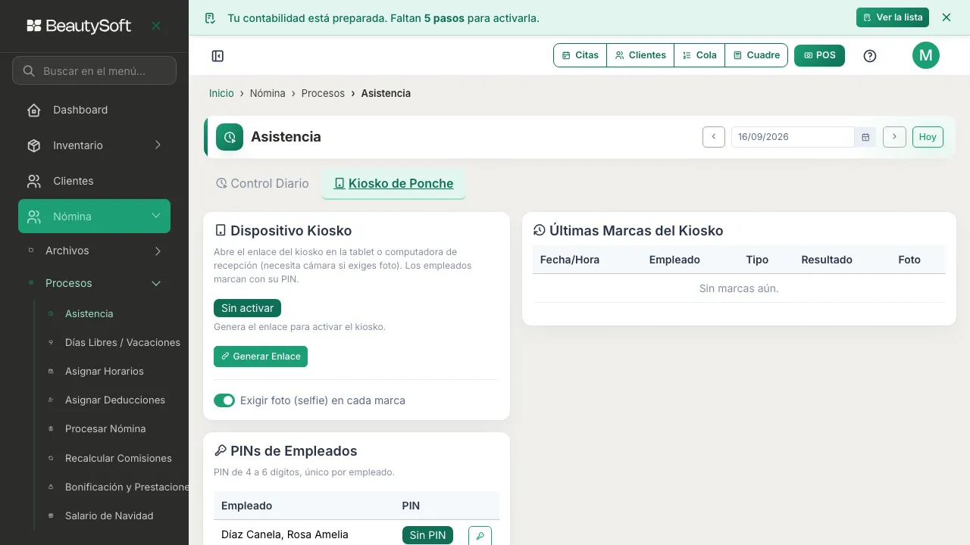Screen dimensions: 970x545
Task: Click Ver la lista button
Action: [x=893, y=17]
